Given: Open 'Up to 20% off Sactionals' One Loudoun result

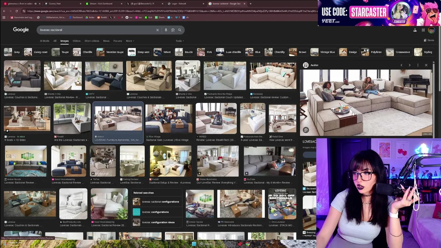Looking at the screenshot, I should (282, 204).
